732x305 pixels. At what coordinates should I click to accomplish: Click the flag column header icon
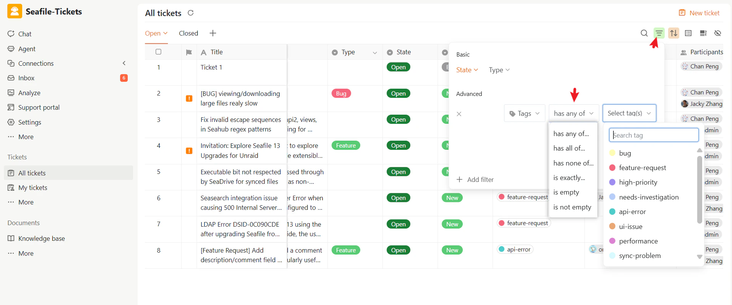point(189,52)
